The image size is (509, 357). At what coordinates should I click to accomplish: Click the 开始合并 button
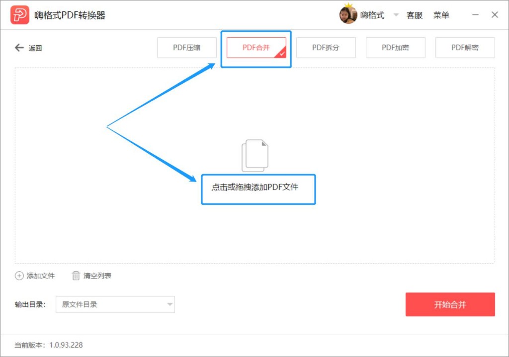click(450, 304)
